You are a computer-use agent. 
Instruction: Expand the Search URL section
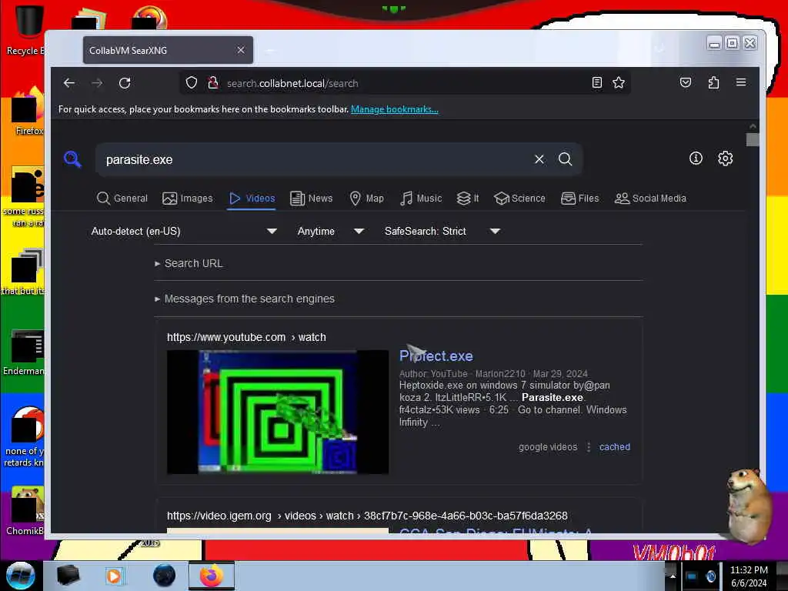coord(189,263)
